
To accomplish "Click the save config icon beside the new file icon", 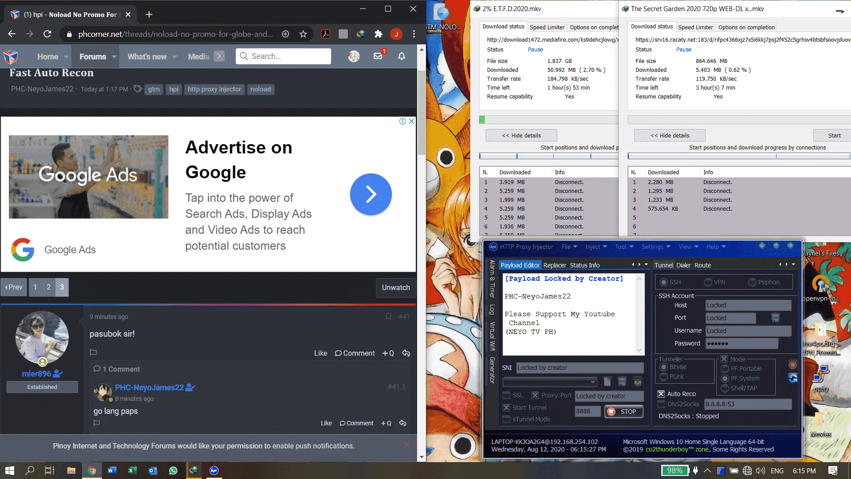I will (622, 381).
